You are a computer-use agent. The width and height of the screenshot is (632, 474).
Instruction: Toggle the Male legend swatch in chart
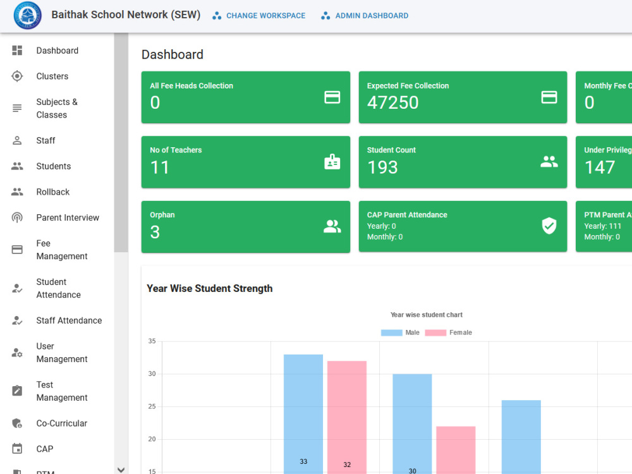391,332
